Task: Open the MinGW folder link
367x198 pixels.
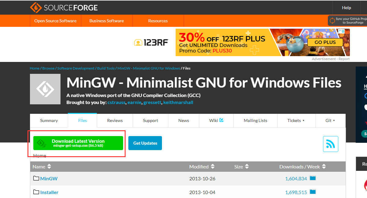Action: 49,178
